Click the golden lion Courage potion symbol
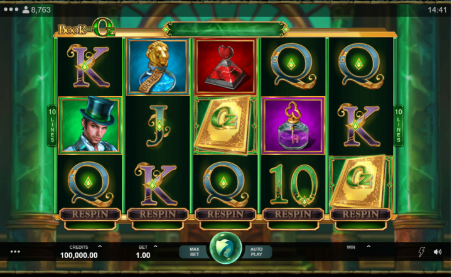 coord(158,67)
